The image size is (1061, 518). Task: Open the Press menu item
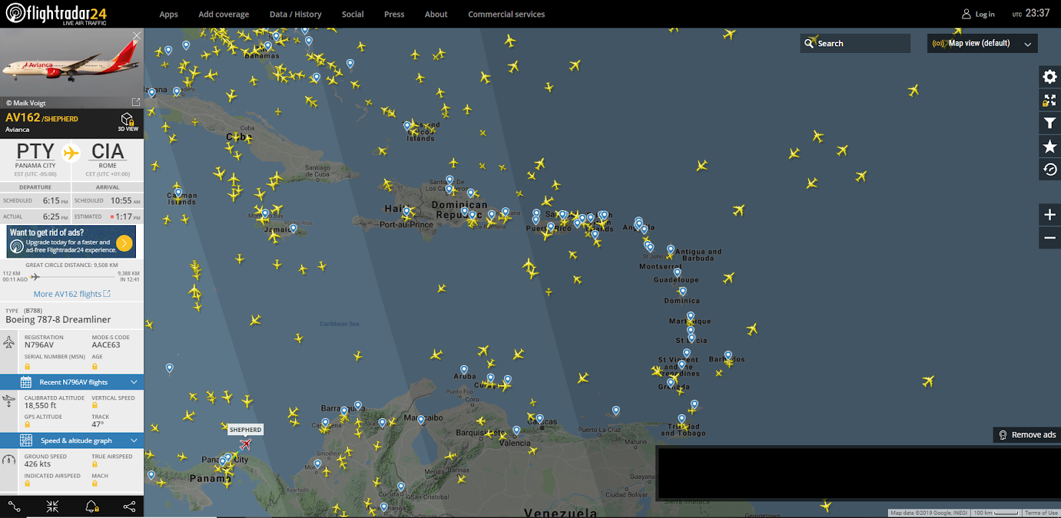[x=394, y=14]
